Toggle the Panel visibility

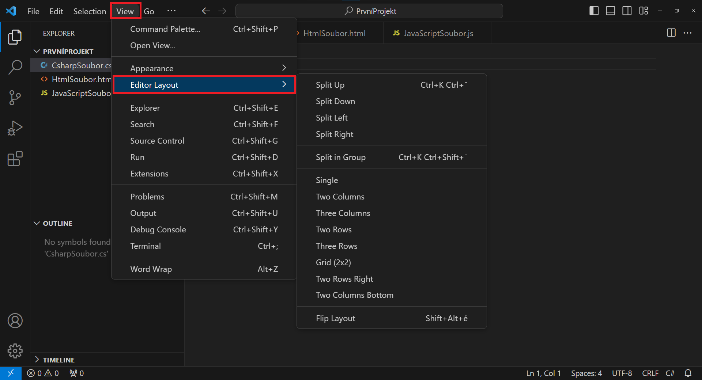pos(610,11)
